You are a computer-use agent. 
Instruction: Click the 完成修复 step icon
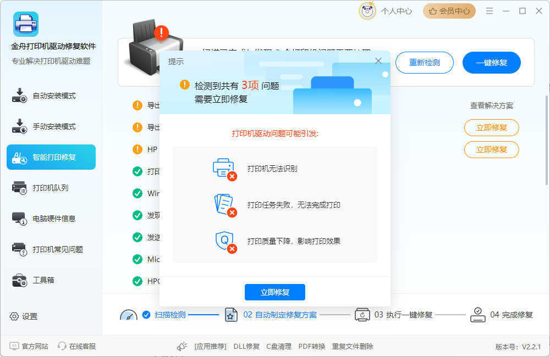click(x=478, y=315)
